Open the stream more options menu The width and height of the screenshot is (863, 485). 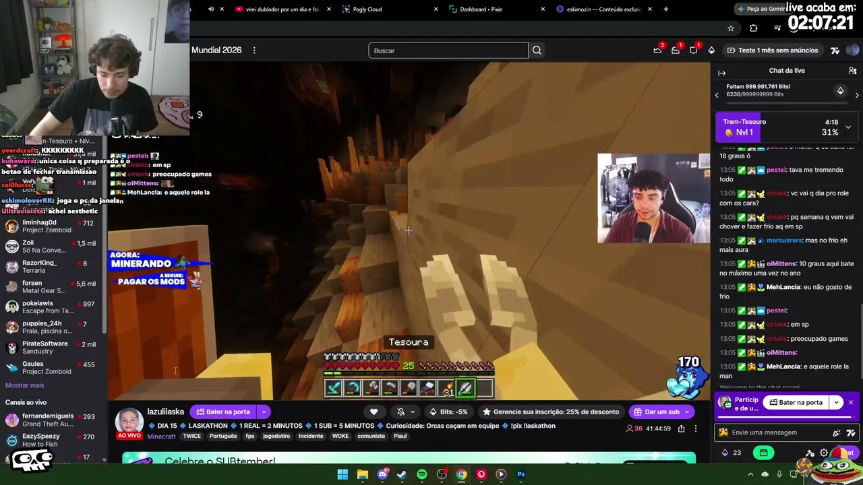pyautogui.click(x=696, y=428)
